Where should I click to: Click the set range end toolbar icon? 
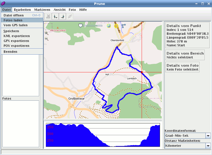point(62,16)
